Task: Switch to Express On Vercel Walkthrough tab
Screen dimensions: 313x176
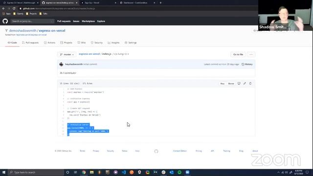Action: coord(21,3)
